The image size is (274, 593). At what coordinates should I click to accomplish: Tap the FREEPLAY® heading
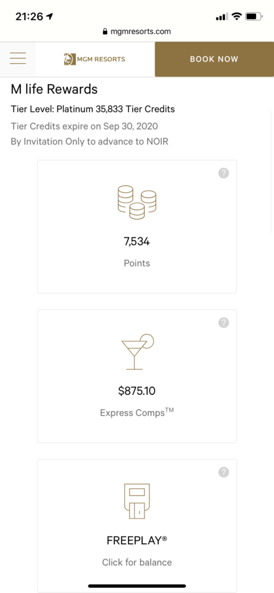tap(137, 540)
